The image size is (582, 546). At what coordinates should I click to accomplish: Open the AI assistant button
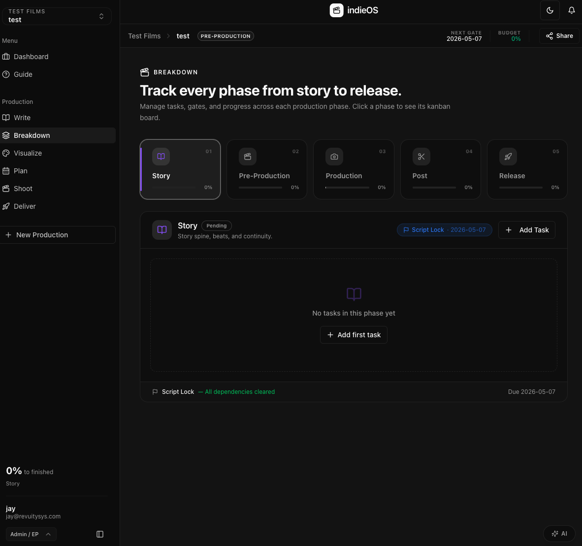coord(559,534)
